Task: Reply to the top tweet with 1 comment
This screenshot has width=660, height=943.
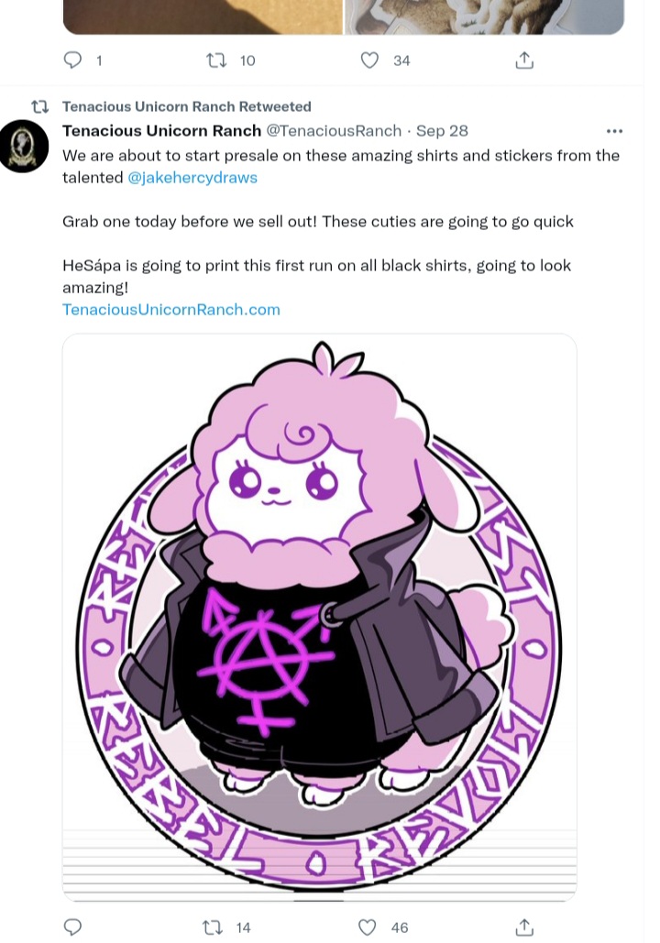Action: (72, 60)
